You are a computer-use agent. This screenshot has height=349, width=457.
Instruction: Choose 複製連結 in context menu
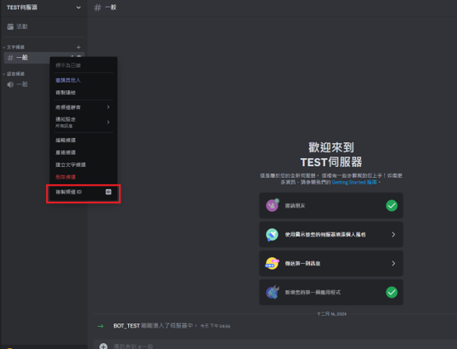65,93
